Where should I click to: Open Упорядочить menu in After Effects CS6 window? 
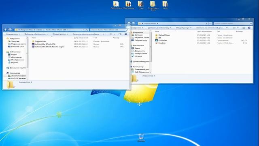pos(13,34)
